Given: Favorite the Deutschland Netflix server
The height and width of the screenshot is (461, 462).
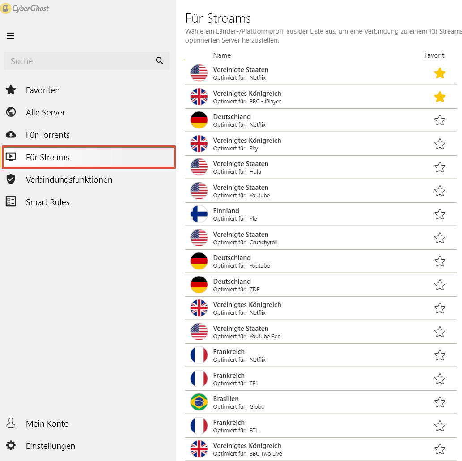Looking at the screenshot, I should 440,120.
